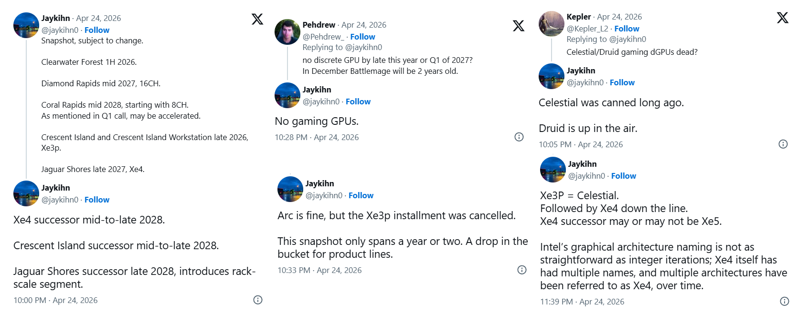This screenshot has width=797, height=314.
Task: Open the info icon beside the 10:00 PM timestamp
Action: coord(258,300)
